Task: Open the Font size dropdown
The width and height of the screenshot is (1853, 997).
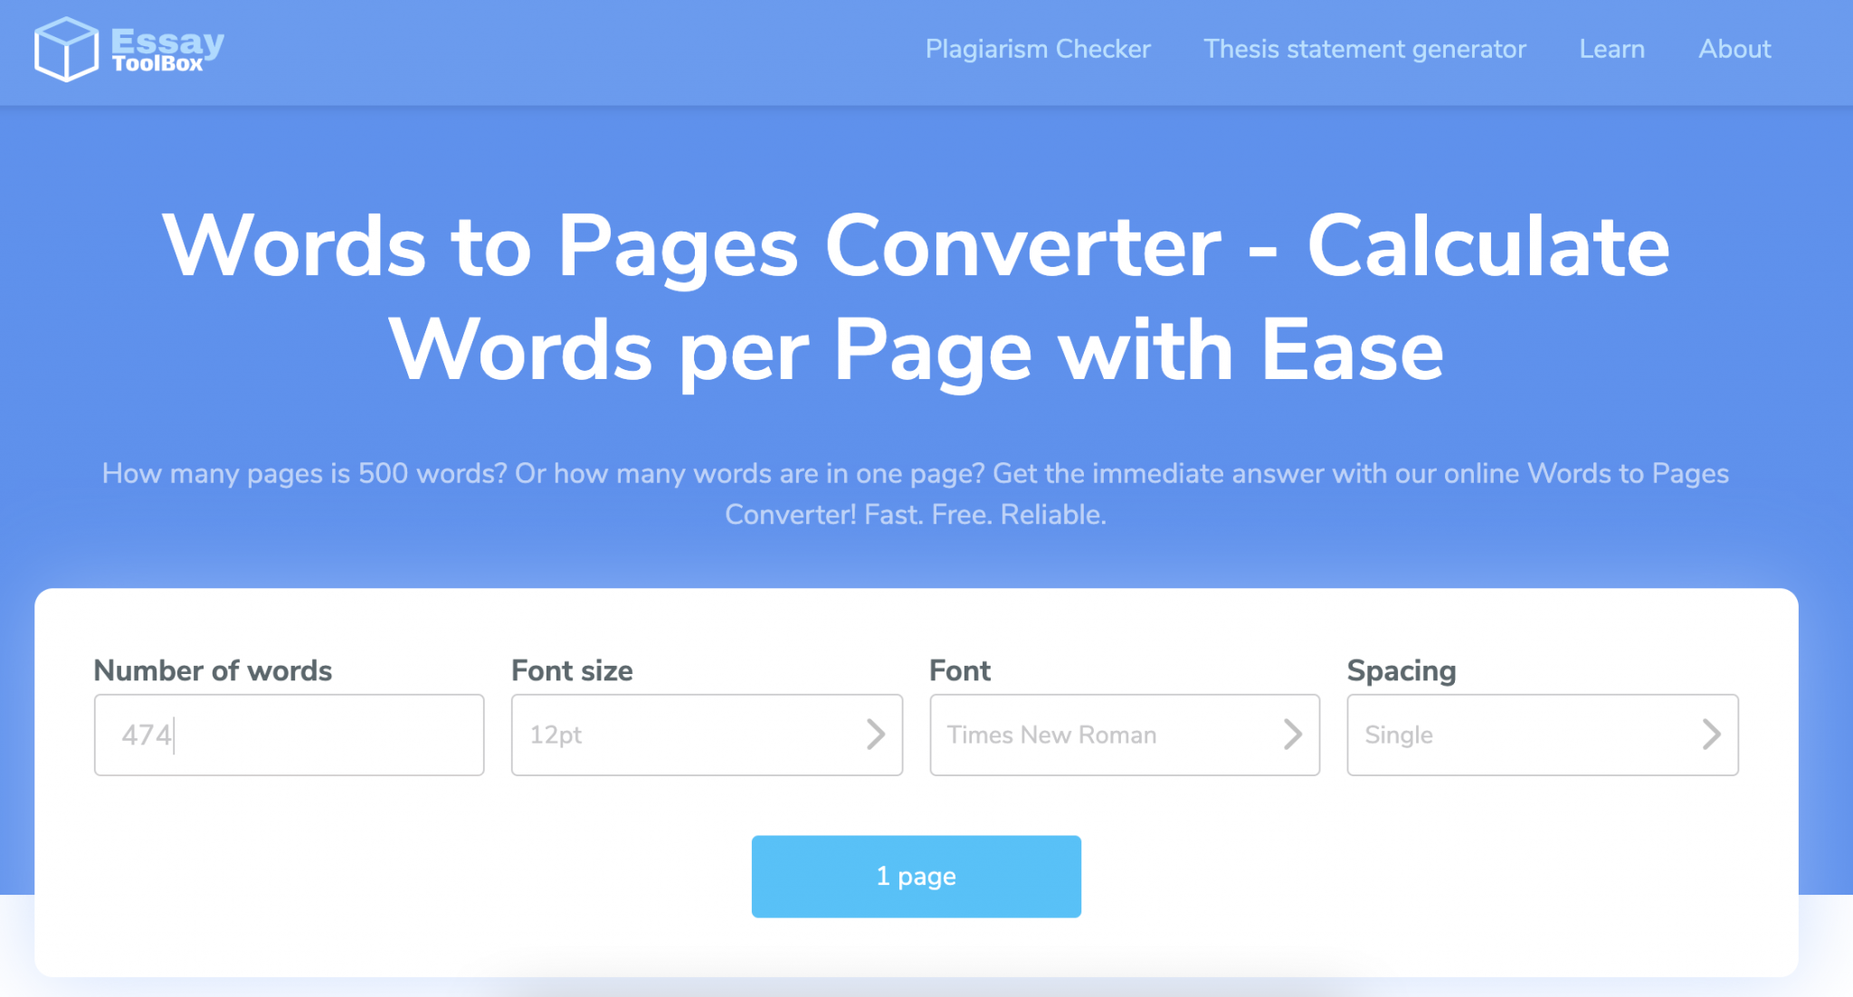Action: (708, 733)
